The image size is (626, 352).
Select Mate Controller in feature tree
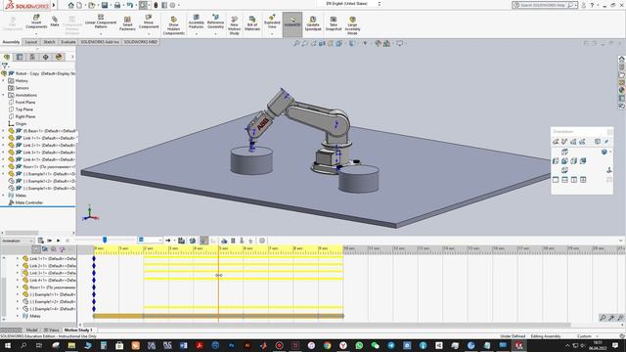coord(28,202)
